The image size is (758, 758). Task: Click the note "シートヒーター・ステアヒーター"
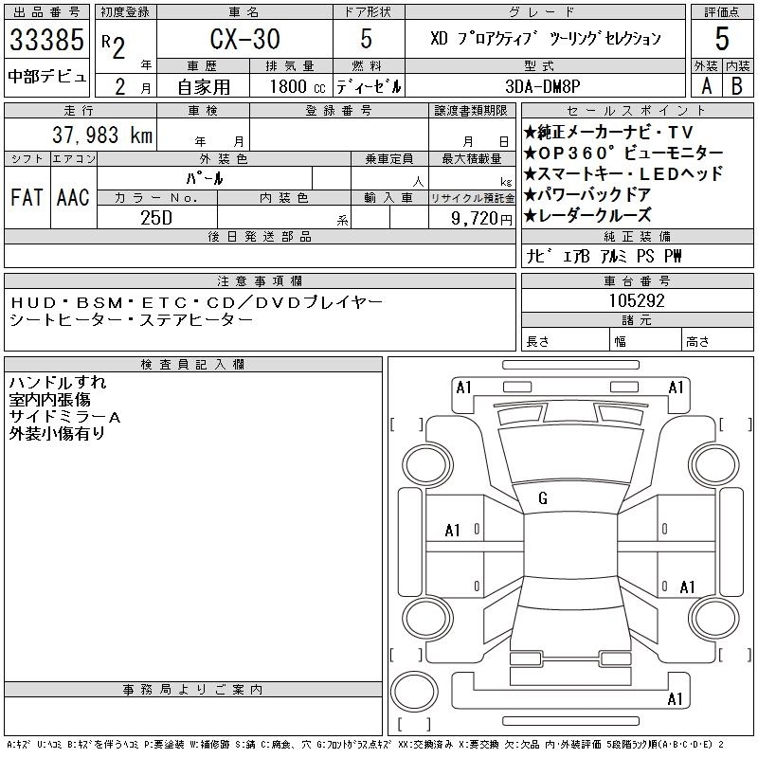(131, 320)
